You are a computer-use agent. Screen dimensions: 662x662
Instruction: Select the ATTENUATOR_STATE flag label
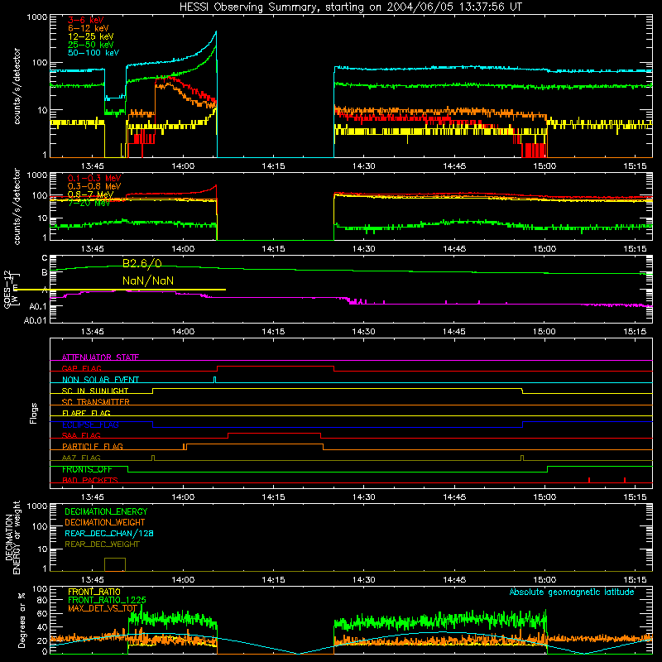(100, 357)
